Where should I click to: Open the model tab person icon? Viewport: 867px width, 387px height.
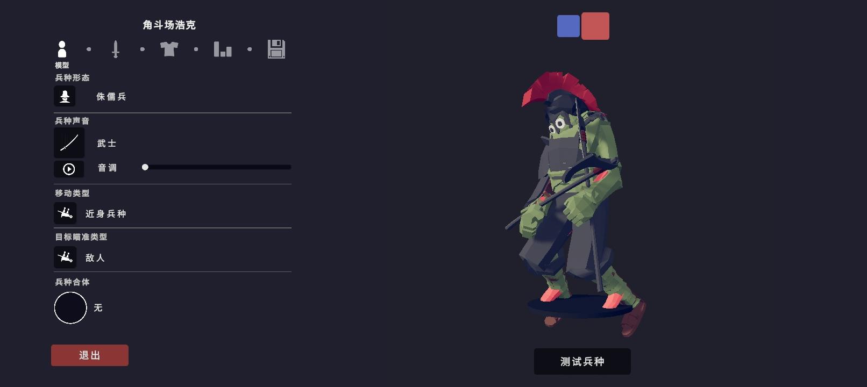point(62,49)
